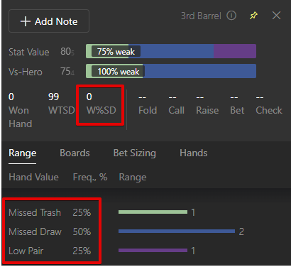Click the purple segment of Stat Value bar
The height and width of the screenshot is (267, 291).
coord(235,51)
